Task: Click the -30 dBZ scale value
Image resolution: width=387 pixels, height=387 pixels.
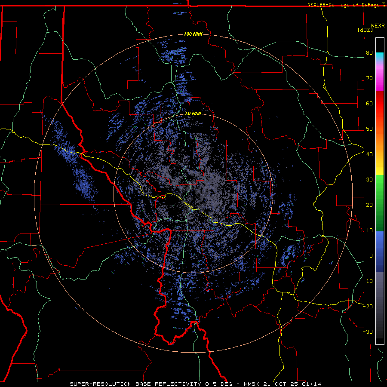Action: point(368,332)
